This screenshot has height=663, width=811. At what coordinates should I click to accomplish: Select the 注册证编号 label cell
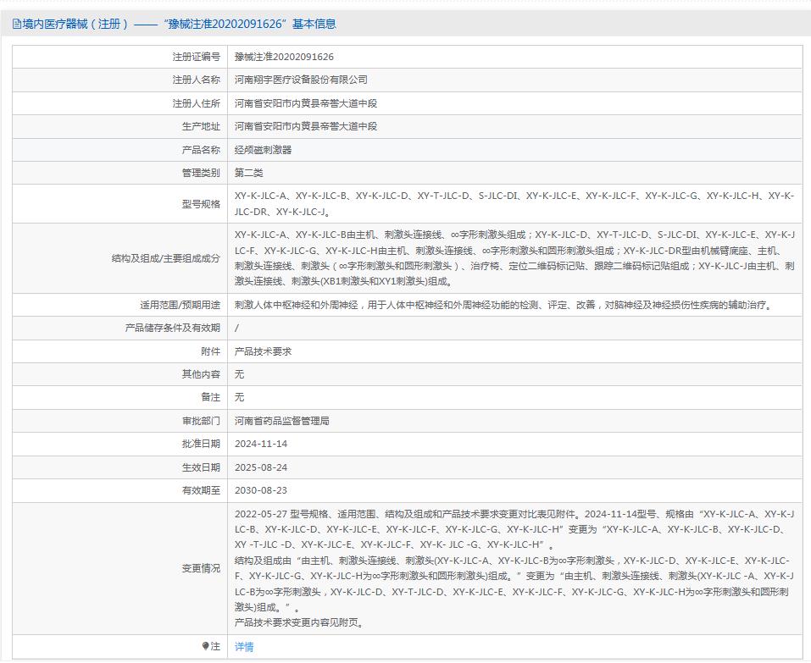[x=197, y=57]
